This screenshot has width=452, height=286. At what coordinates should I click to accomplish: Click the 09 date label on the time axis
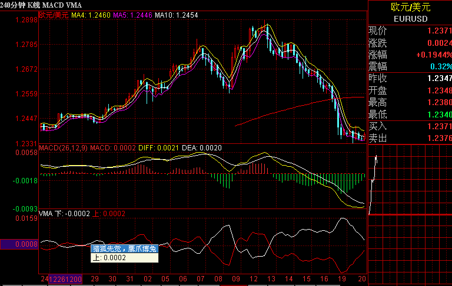(236, 279)
